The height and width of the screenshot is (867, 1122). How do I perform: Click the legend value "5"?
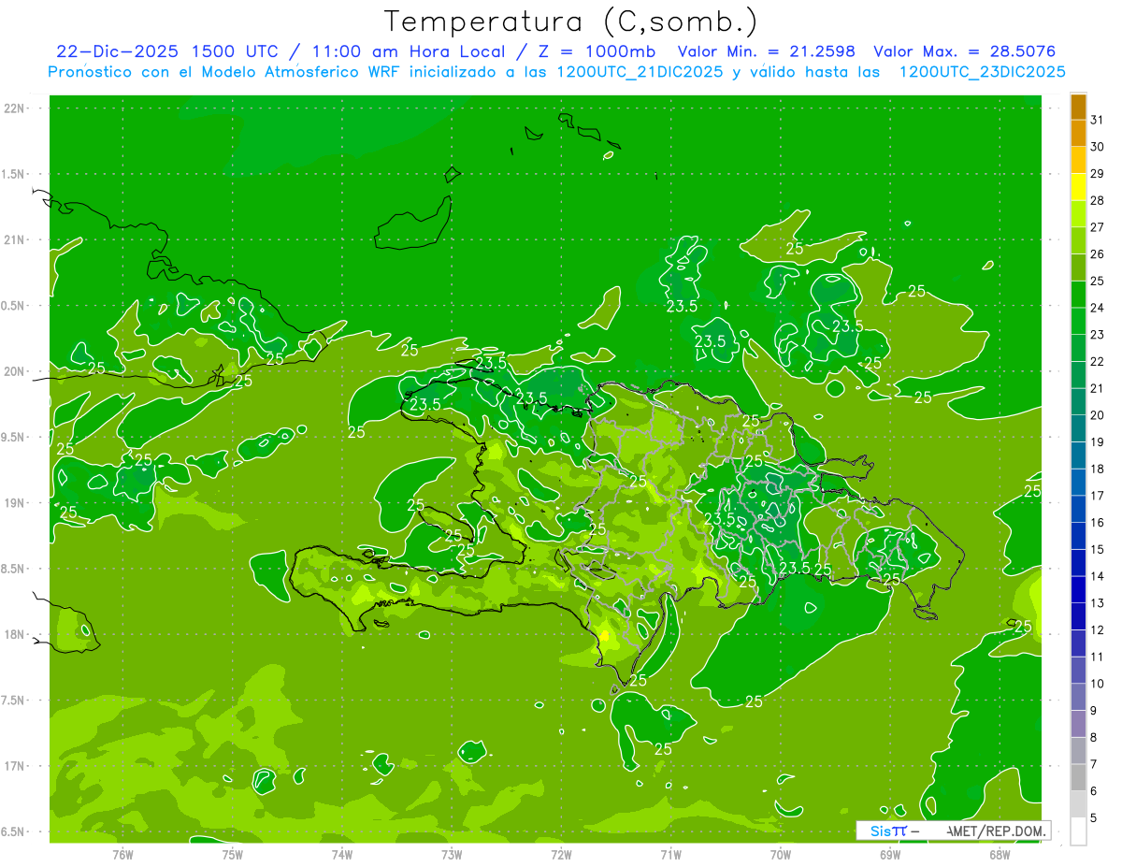click(1094, 817)
